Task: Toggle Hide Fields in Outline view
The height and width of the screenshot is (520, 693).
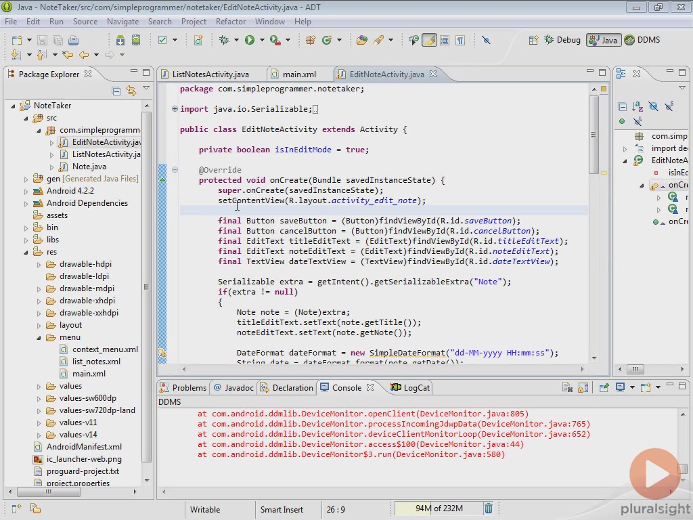Action: [653, 106]
